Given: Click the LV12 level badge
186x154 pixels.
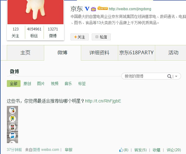Looking at the screenshot, I should tap(103, 8).
